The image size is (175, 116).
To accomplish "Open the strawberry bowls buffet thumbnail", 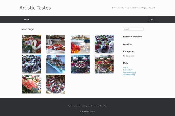I will coord(56,44).
